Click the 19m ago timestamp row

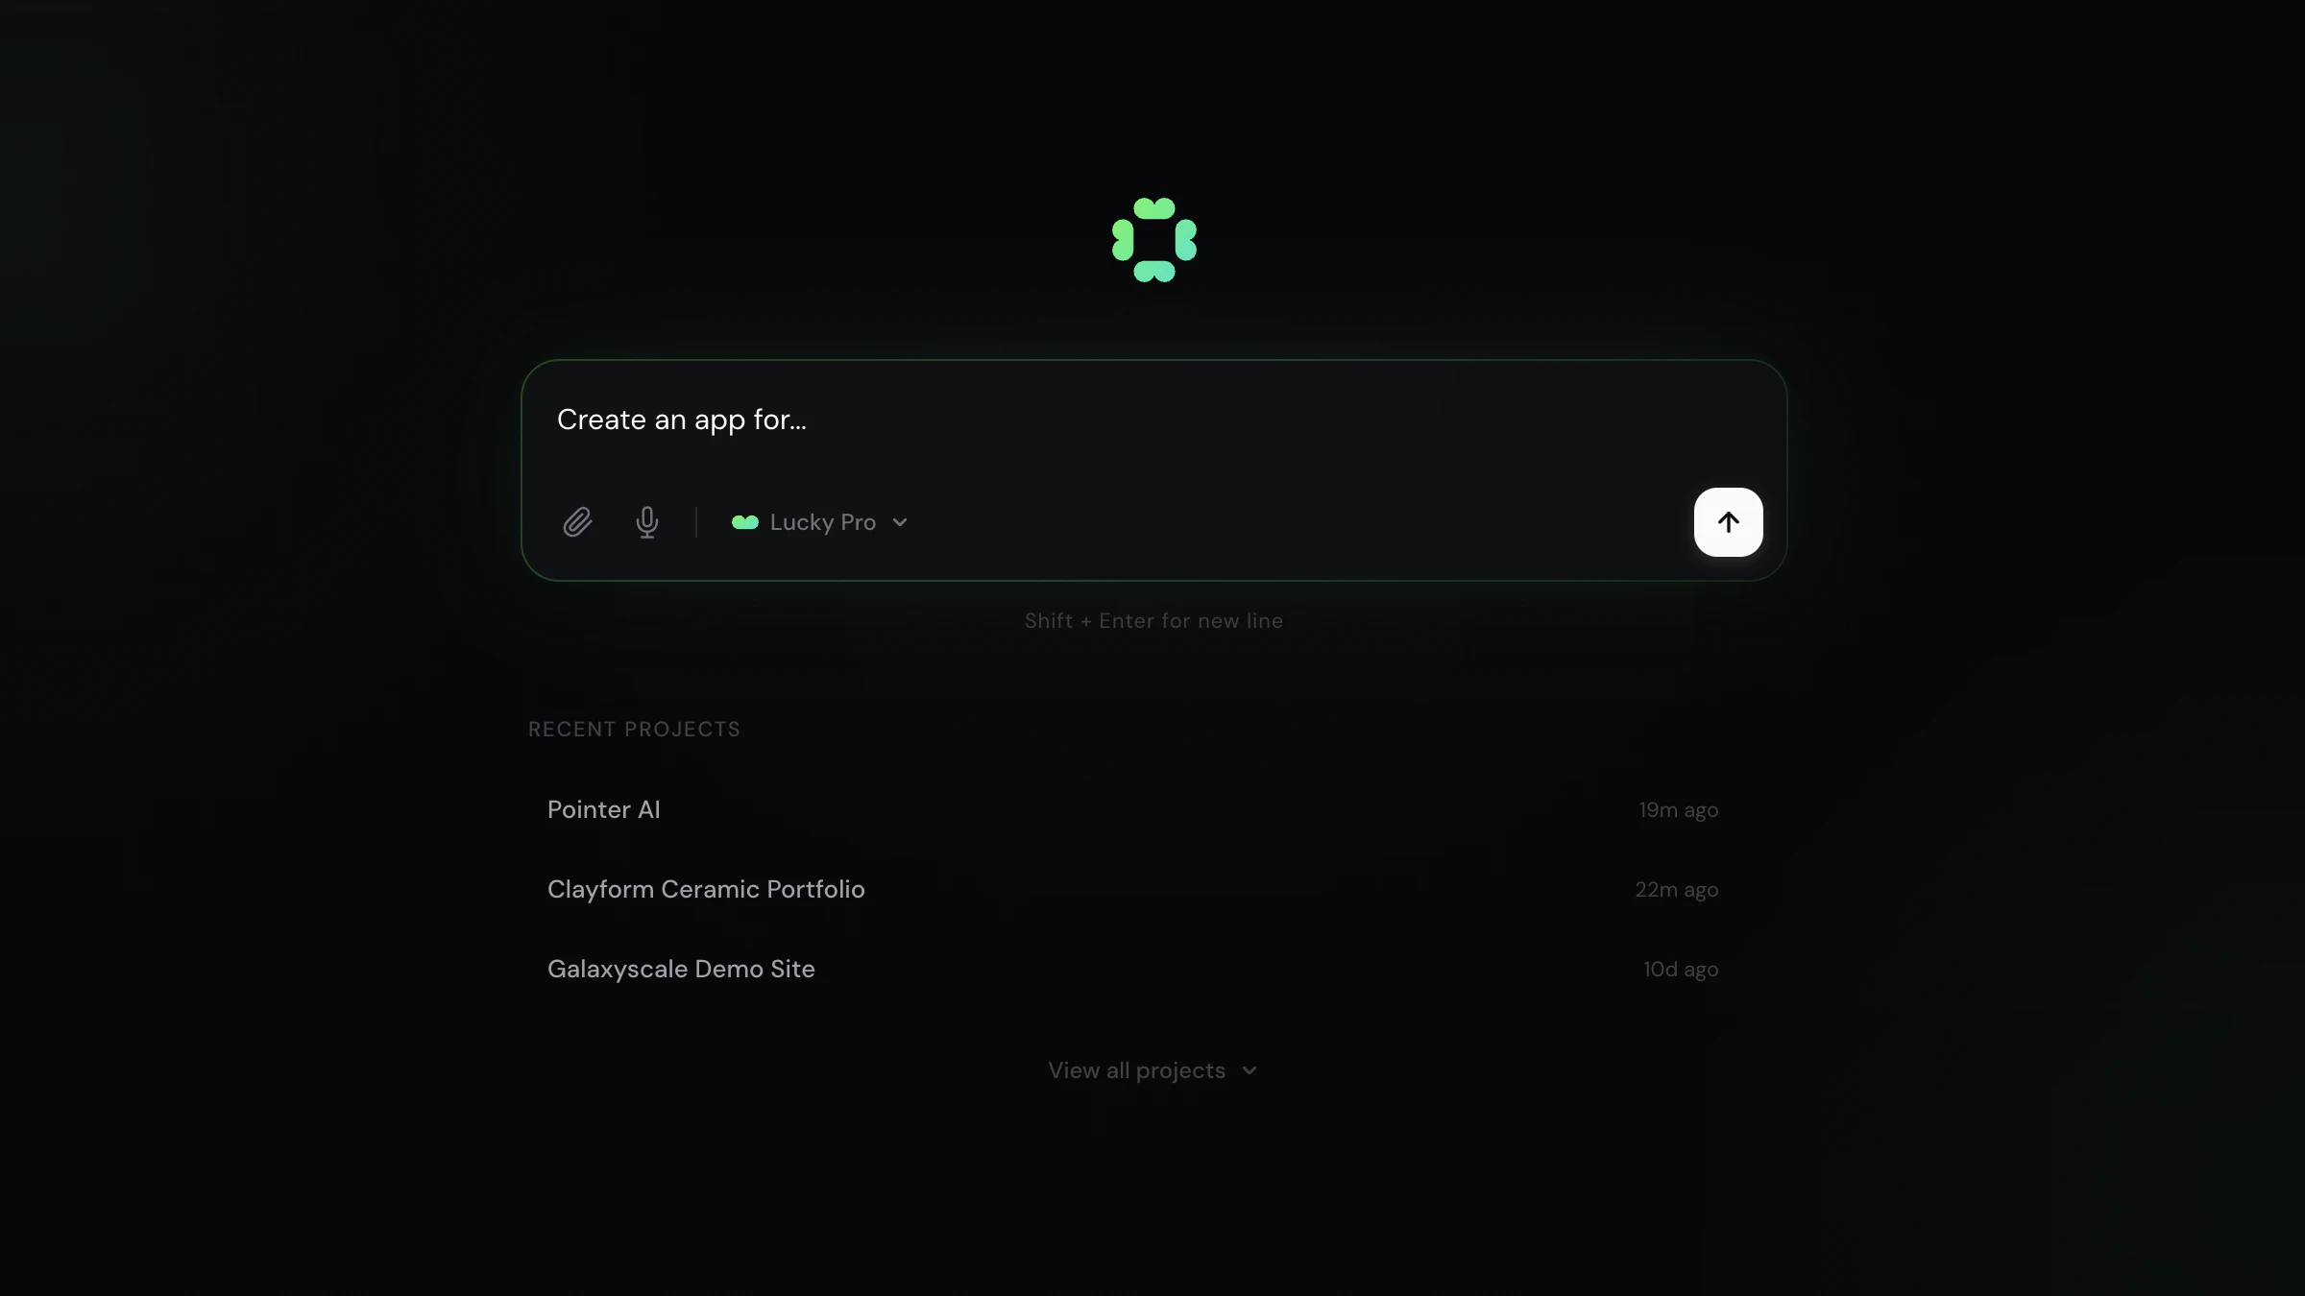pos(1132,809)
